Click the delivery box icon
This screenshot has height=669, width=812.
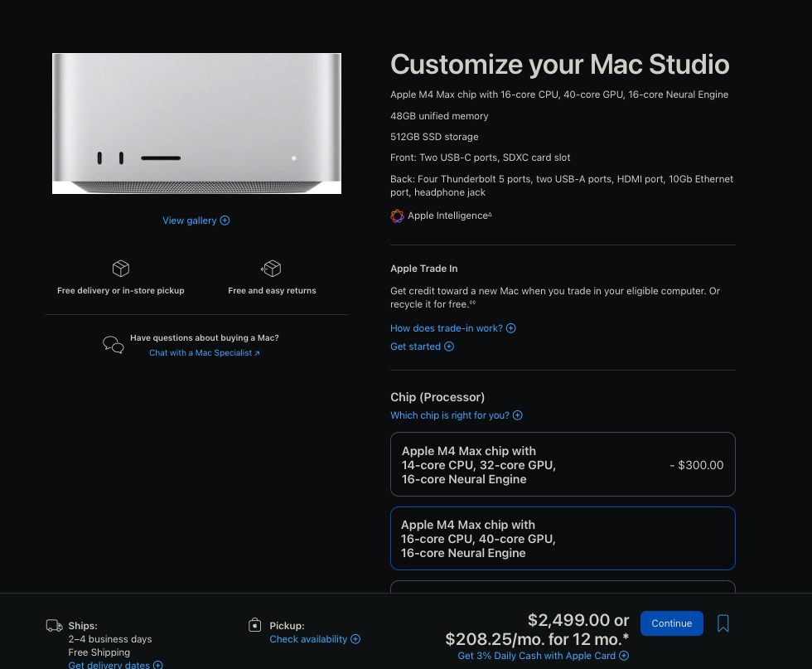(x=121, y=269)
